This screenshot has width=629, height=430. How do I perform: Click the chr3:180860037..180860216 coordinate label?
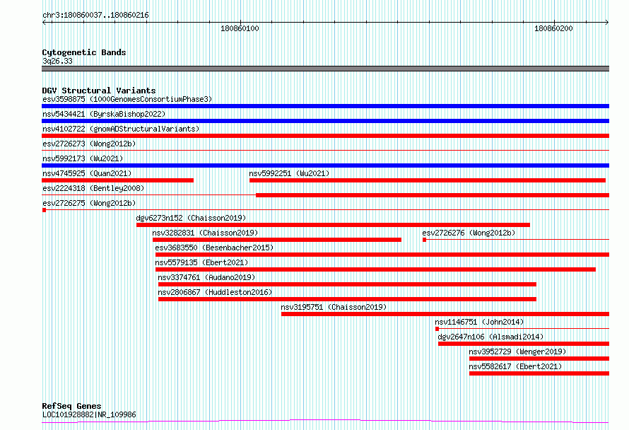95,16
